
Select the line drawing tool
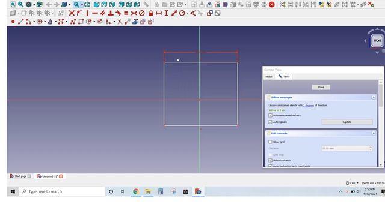20,22
